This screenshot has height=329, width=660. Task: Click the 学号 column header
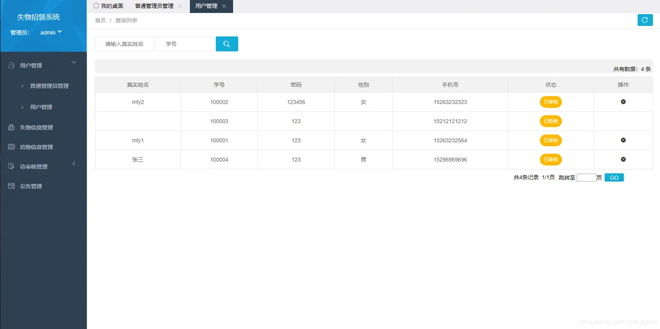point(219,85)
